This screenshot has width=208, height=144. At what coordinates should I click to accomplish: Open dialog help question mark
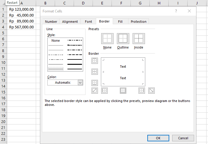point(176,11)
